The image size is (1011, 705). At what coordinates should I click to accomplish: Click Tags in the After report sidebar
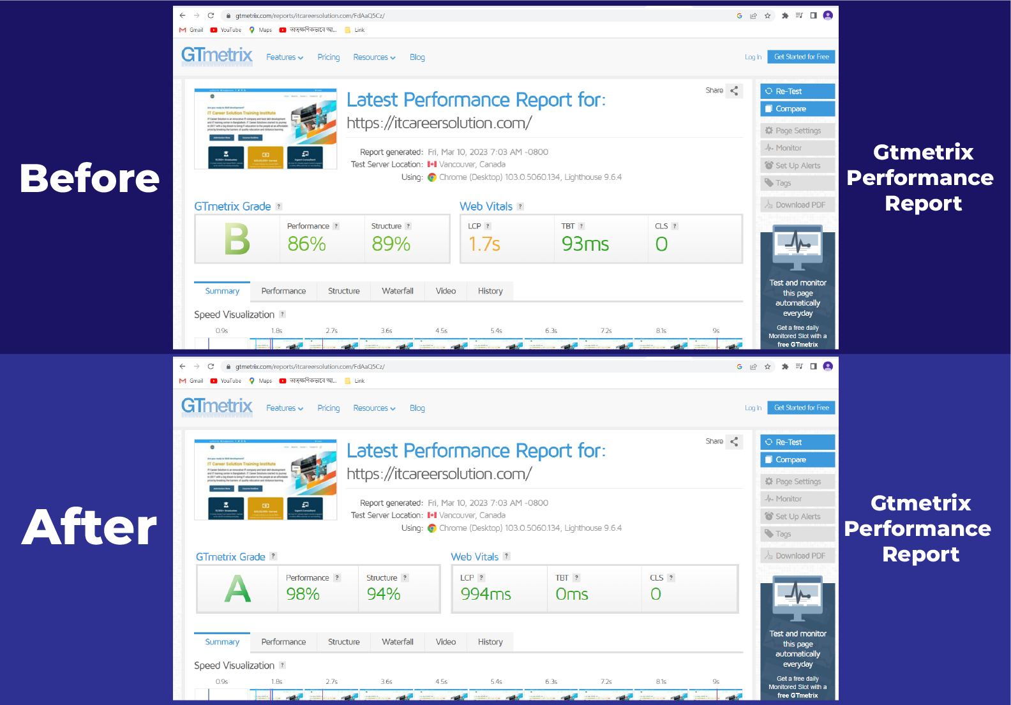pyautogui.click(x=798, y=534)
